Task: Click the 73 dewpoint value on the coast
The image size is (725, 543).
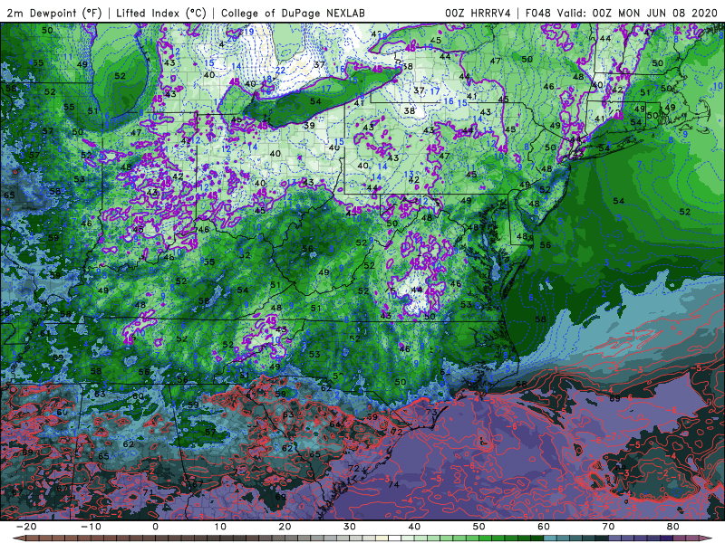Action: (x=432, y=413)
